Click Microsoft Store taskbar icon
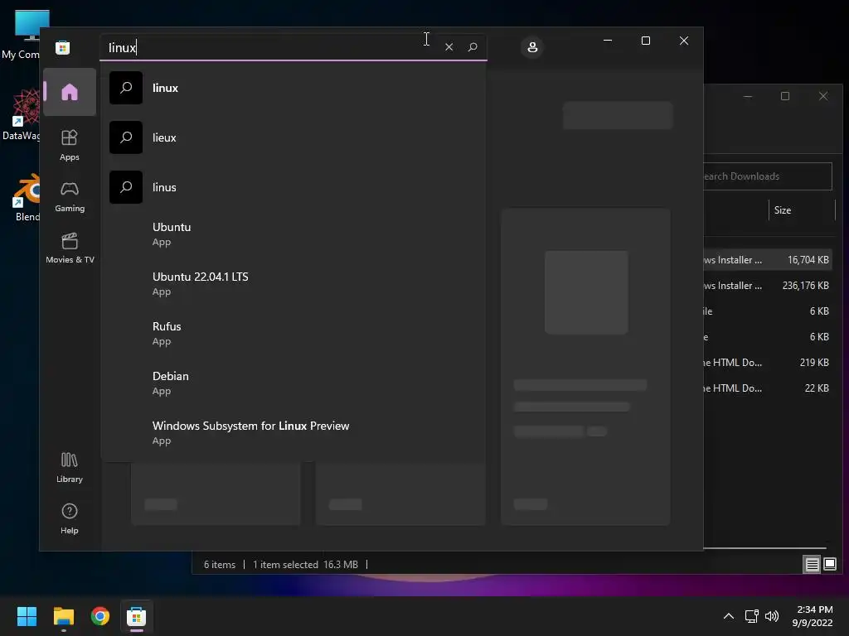 (137, 616)
